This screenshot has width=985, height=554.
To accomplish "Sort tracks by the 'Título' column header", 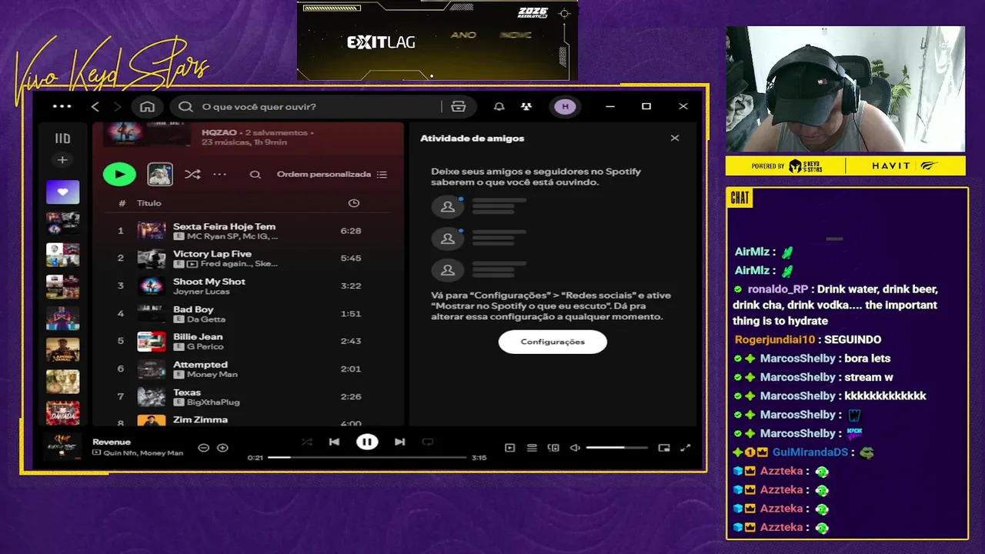I will [149, 203].
